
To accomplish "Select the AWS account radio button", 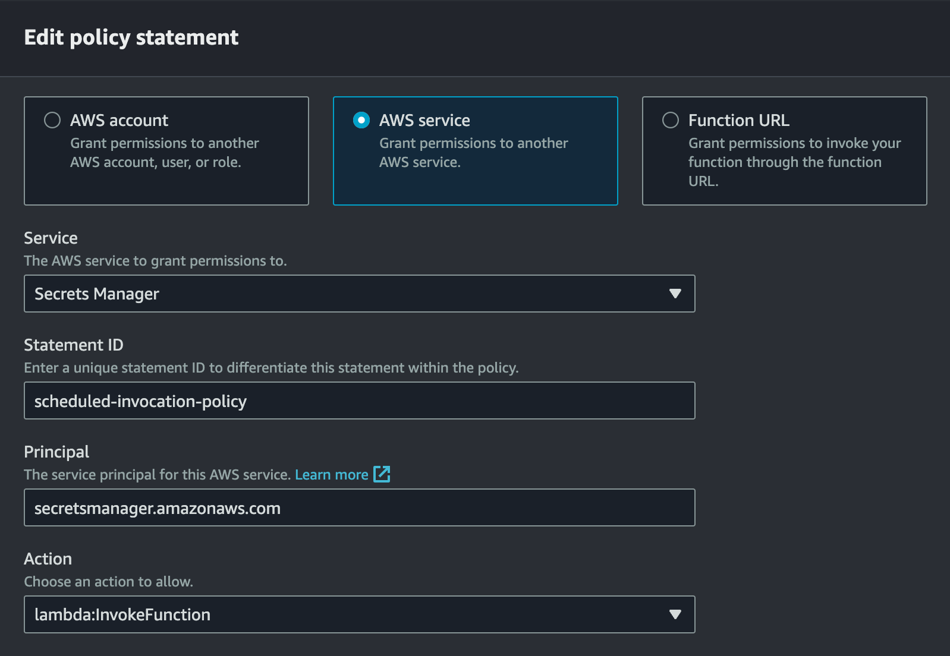I will click(52, 120).
